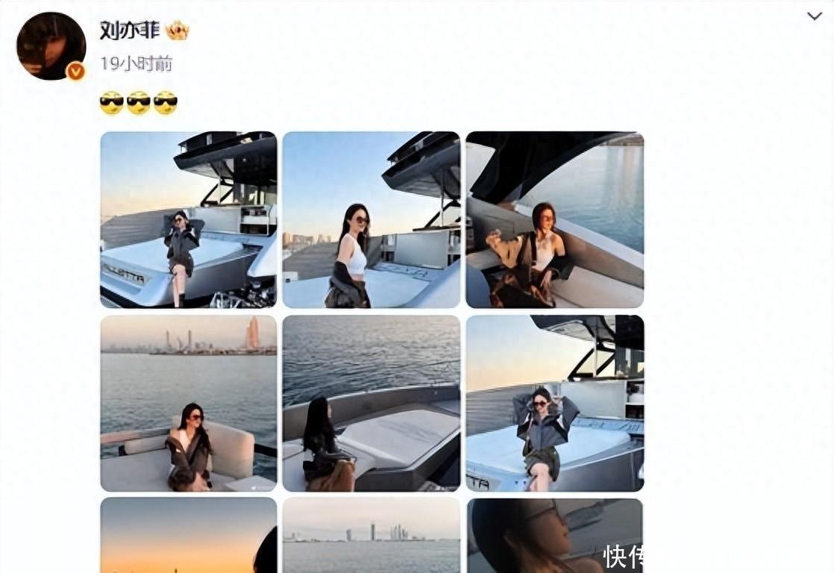Click the third sunglasses emoji
The width and height of the screenshot is (834, 573).
click(166, 103)
